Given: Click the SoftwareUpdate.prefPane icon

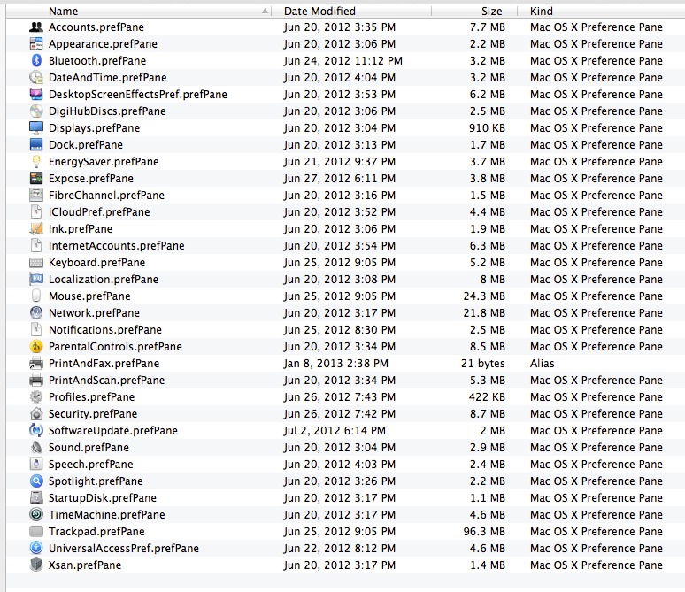Looking at the screenshot, I should coord(36,431).
